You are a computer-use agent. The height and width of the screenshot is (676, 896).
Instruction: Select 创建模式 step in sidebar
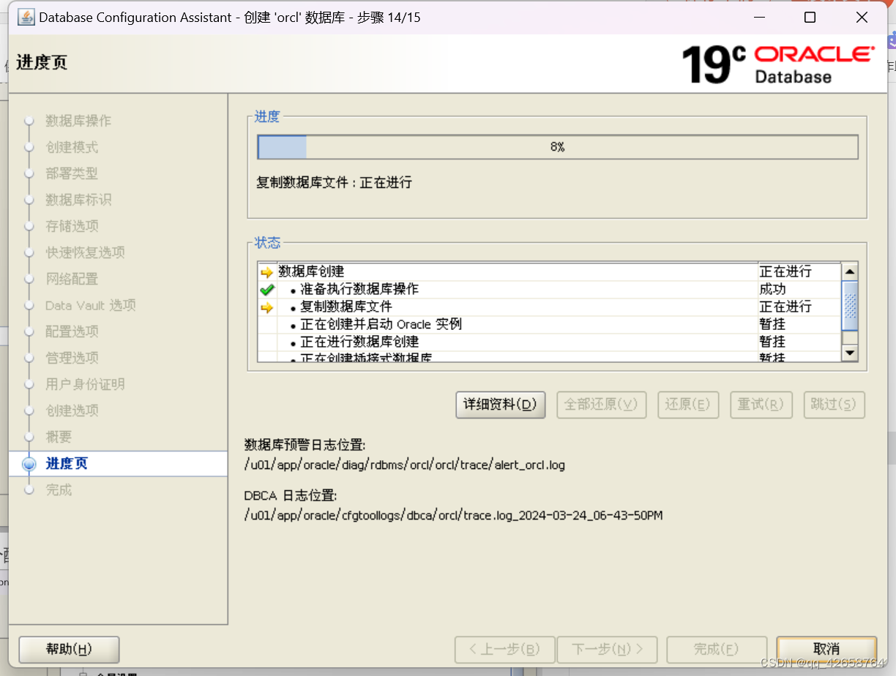(72, 147)
